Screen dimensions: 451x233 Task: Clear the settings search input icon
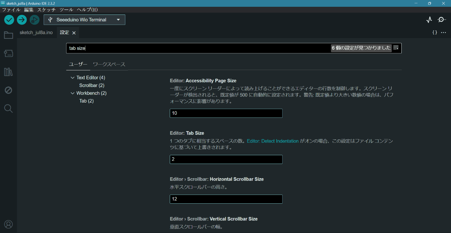coord(396,48)
